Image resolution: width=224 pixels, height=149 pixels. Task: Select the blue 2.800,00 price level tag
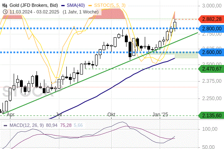[211, 29]
